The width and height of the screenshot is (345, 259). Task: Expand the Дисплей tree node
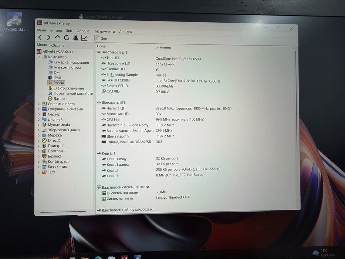pyautogui.click(x=39, y=120)
